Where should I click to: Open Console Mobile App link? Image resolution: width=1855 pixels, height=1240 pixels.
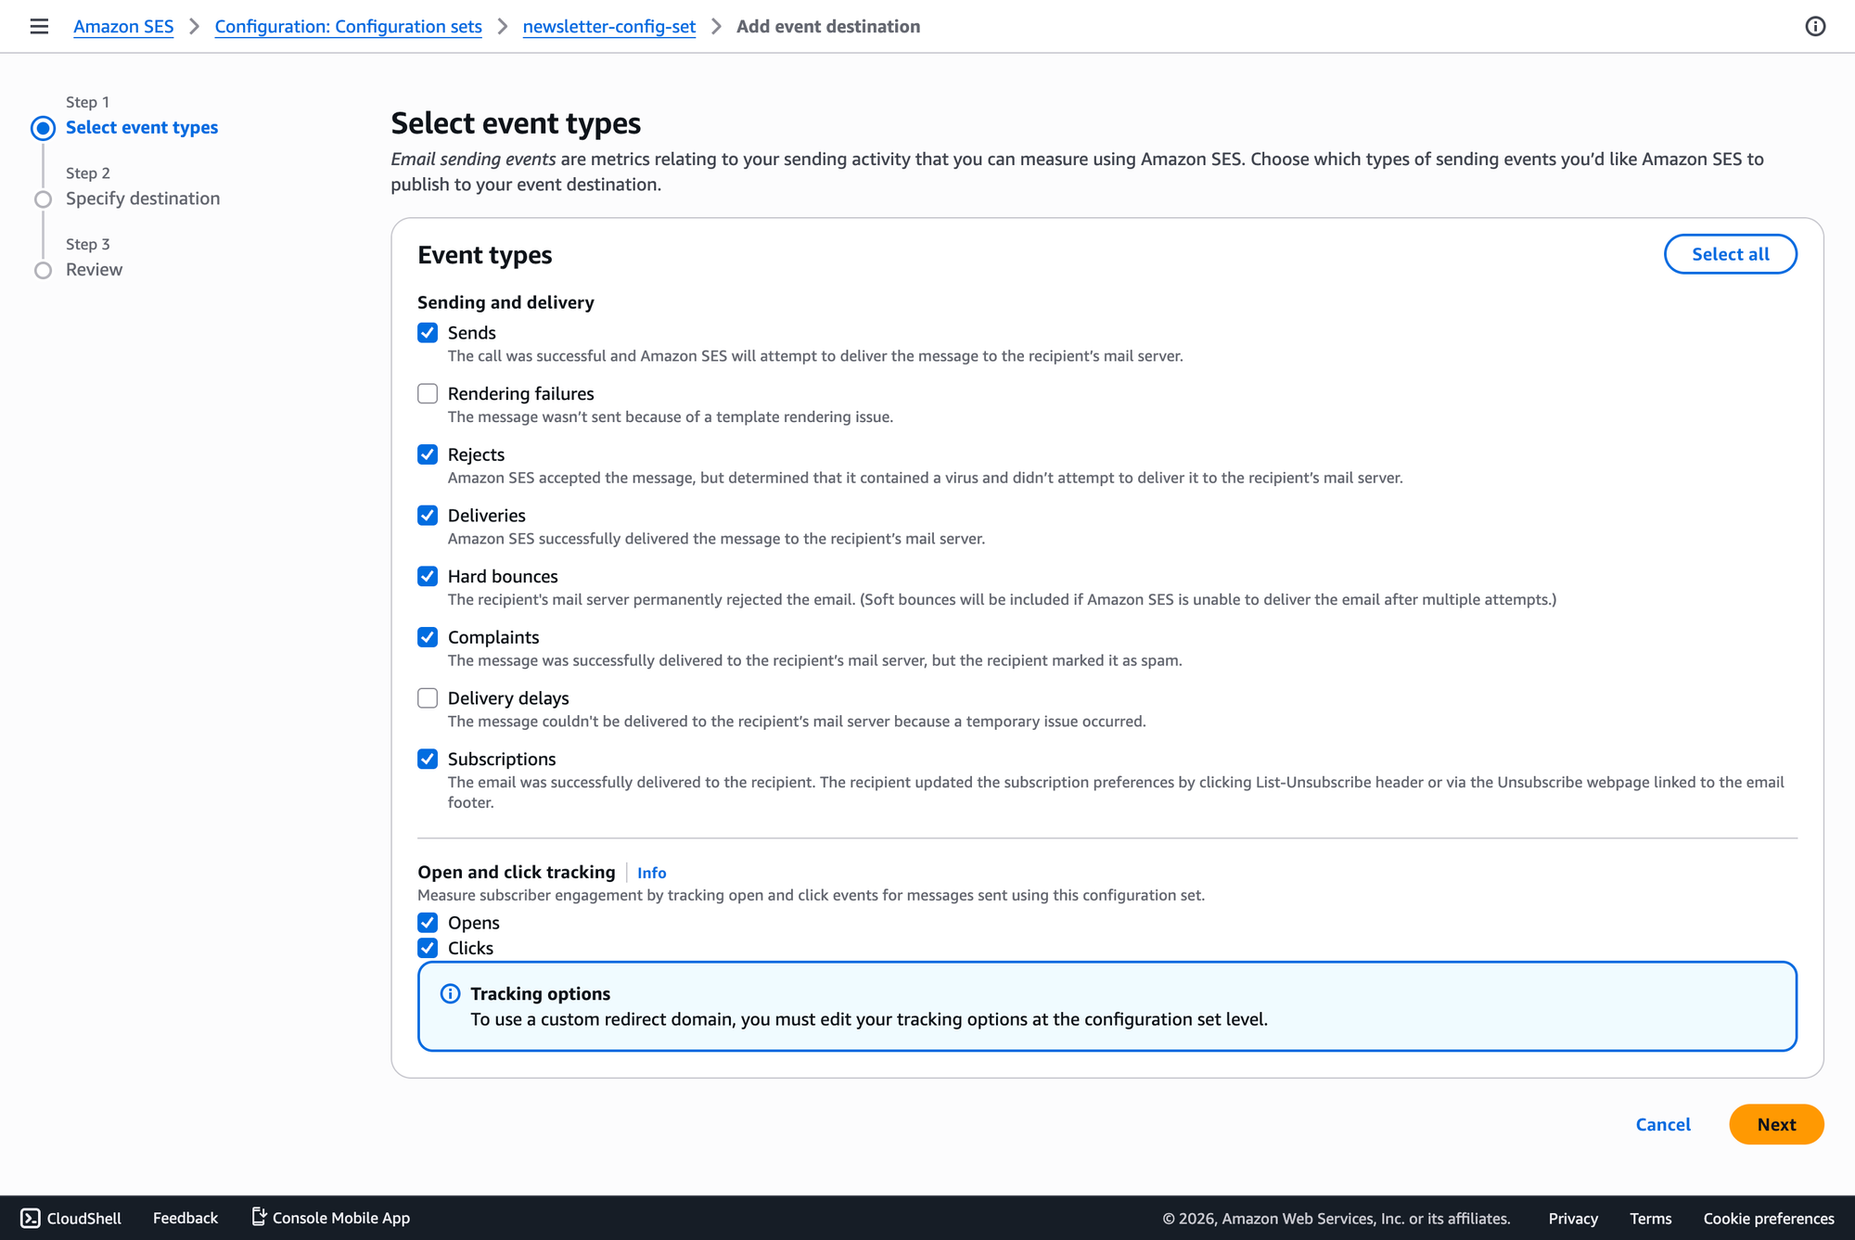331,1218
